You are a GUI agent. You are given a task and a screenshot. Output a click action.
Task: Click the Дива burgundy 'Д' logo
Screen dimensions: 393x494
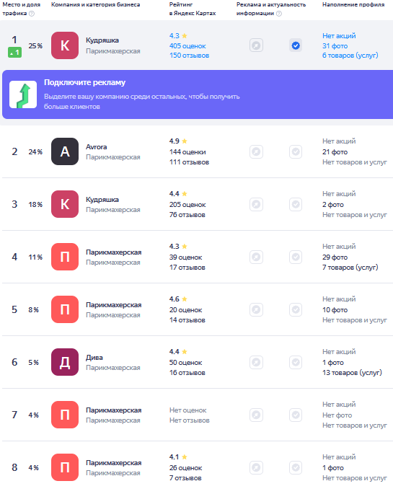tap(65, 362)
